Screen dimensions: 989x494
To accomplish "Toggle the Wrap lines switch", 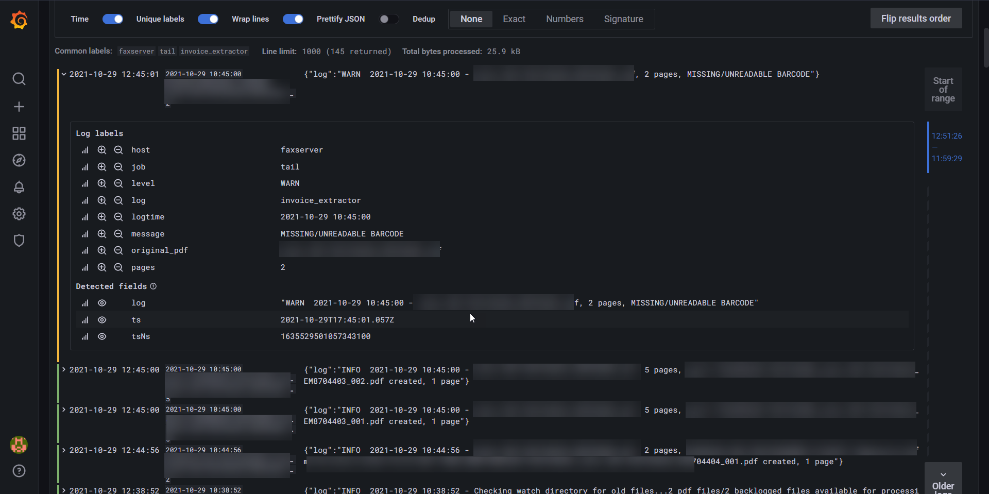I will point(293,19).
